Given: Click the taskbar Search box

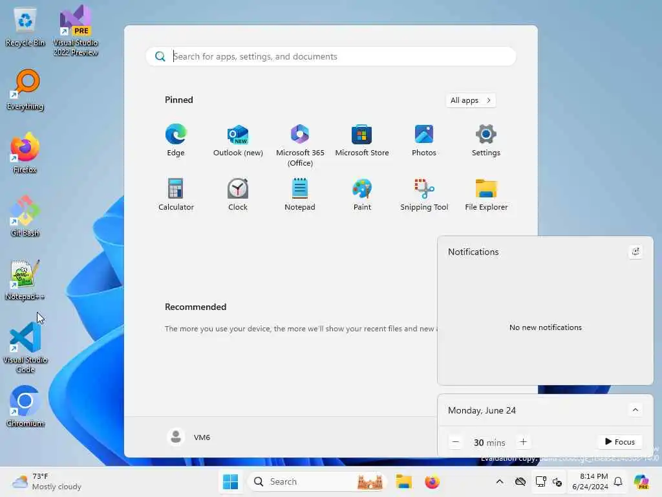Looking at the screenshot, I should click(x=318, y=481).
